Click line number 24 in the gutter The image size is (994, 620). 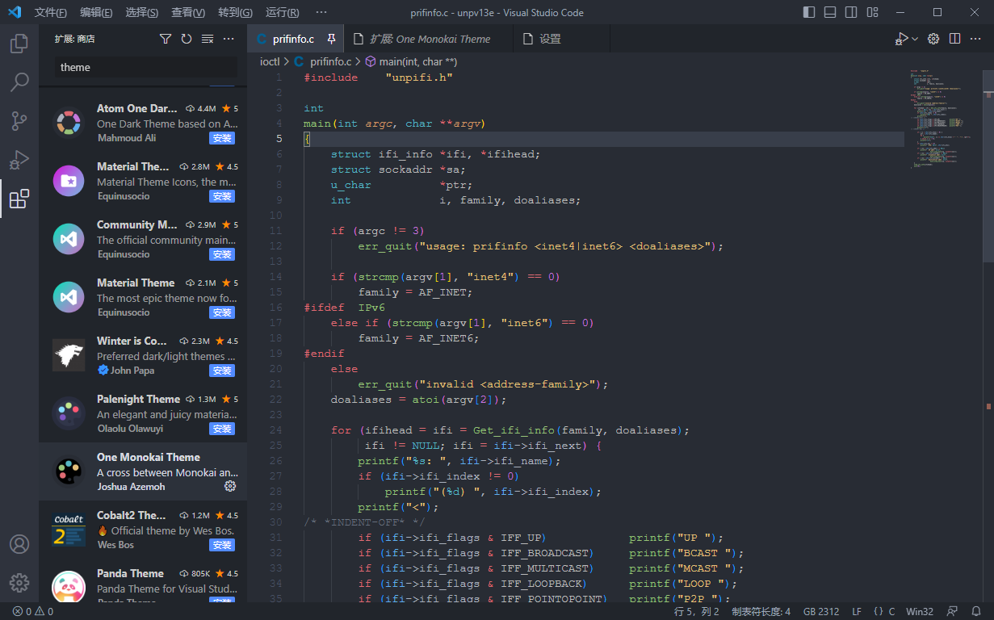276,430
